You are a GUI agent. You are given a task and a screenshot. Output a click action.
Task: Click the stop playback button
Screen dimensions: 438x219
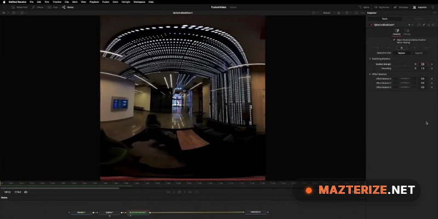[x=180, y=192]
